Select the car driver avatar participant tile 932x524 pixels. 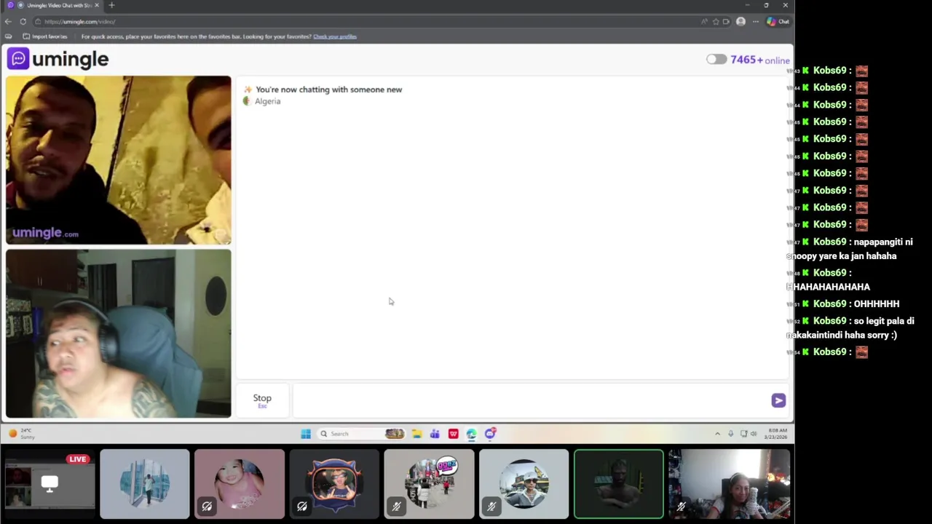coord(524,485)
